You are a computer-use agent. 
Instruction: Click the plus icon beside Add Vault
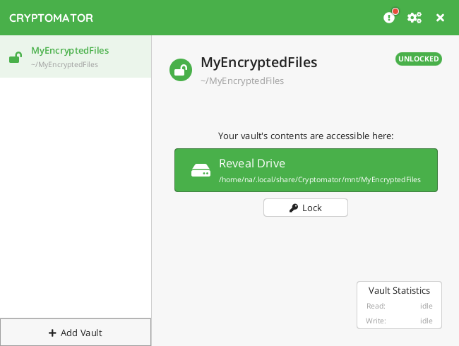[52, 333]
